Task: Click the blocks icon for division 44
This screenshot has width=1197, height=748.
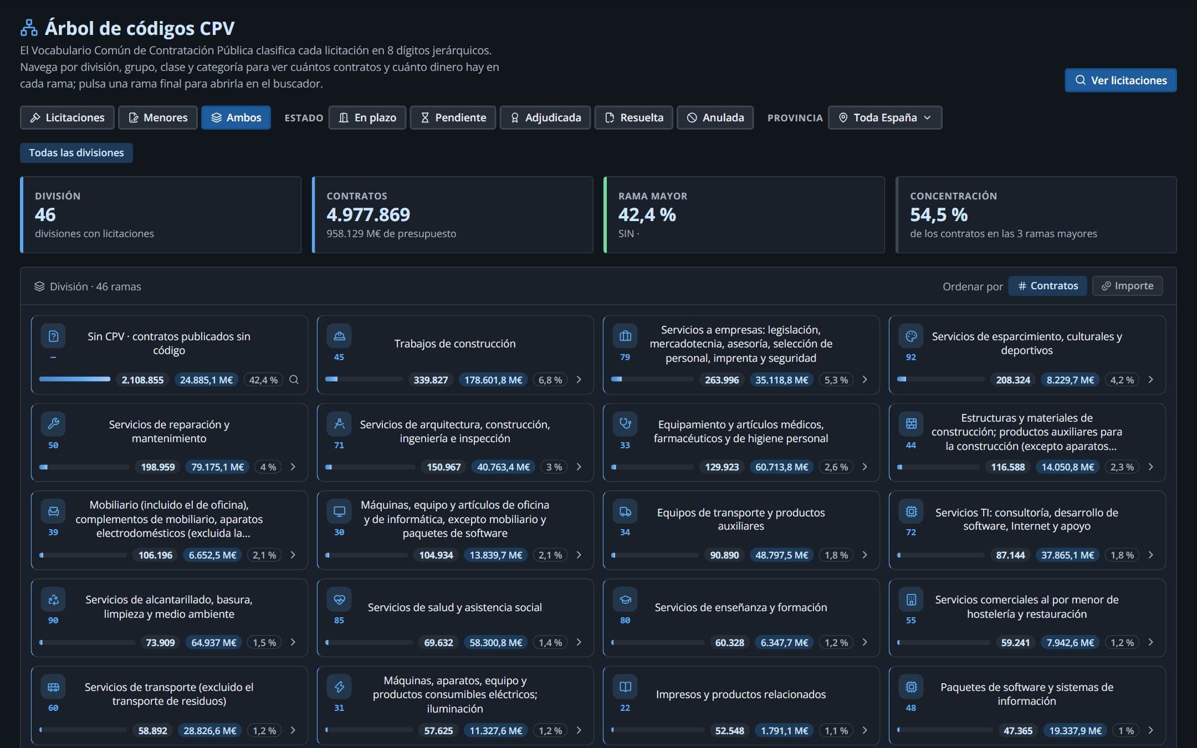Action: 911,424
